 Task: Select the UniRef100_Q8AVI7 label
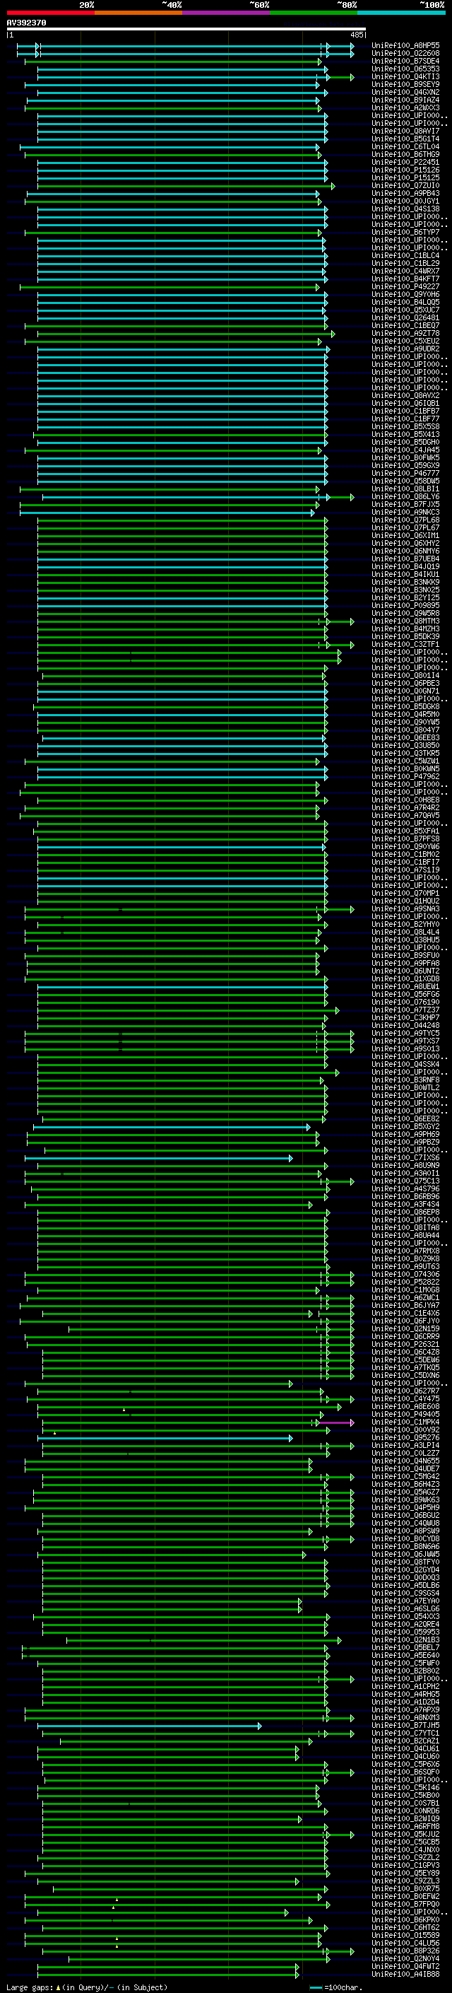(405, 131)
